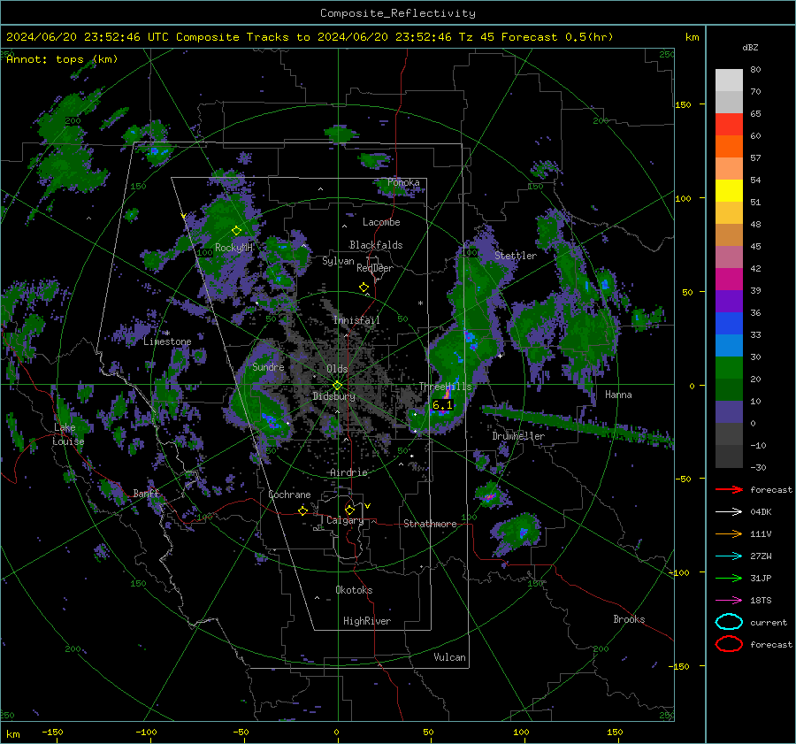This screenshot has width=796, height=744.
Task: Click the Strathmore city label
Action: tap(430, 524)
